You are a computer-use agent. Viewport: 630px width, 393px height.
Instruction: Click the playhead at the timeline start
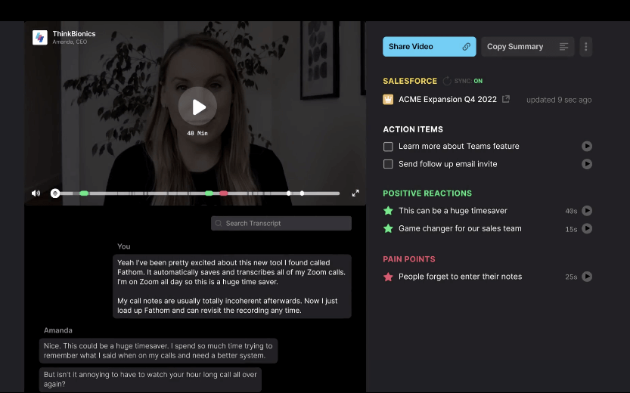coord(55,193)
